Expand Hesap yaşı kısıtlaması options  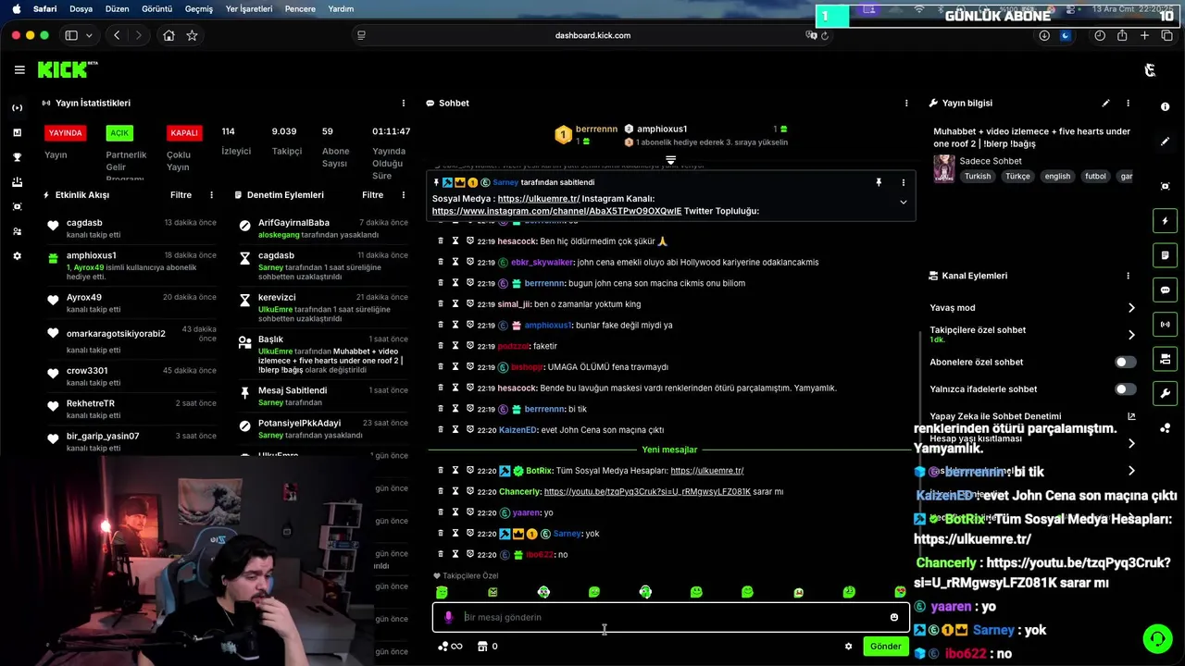click(1131, 443)
